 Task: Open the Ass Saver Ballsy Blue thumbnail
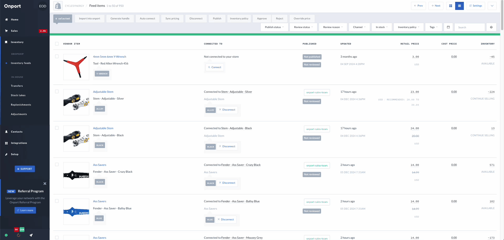coord(76,212)
